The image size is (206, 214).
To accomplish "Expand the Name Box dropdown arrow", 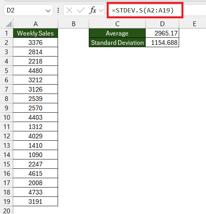I will pyautogui.click(x=48, y=11).
